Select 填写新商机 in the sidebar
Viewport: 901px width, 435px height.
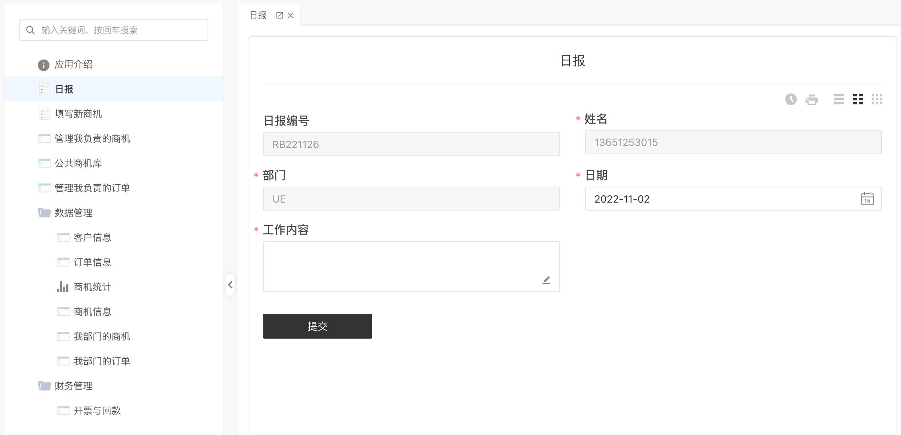(78, 114)
